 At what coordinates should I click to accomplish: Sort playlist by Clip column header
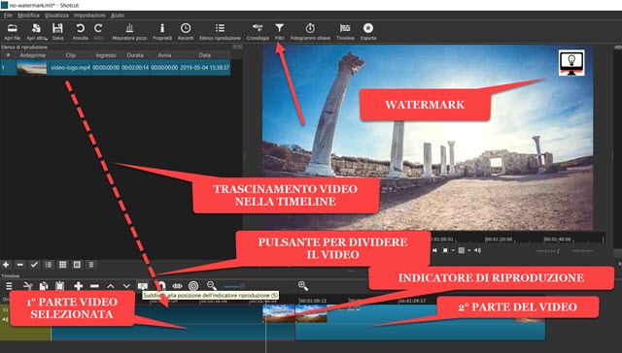[71, 55]
